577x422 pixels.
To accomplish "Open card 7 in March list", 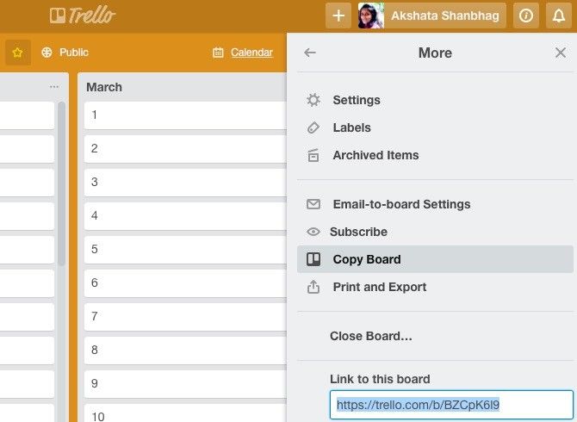I will click(x=185, y=316).
